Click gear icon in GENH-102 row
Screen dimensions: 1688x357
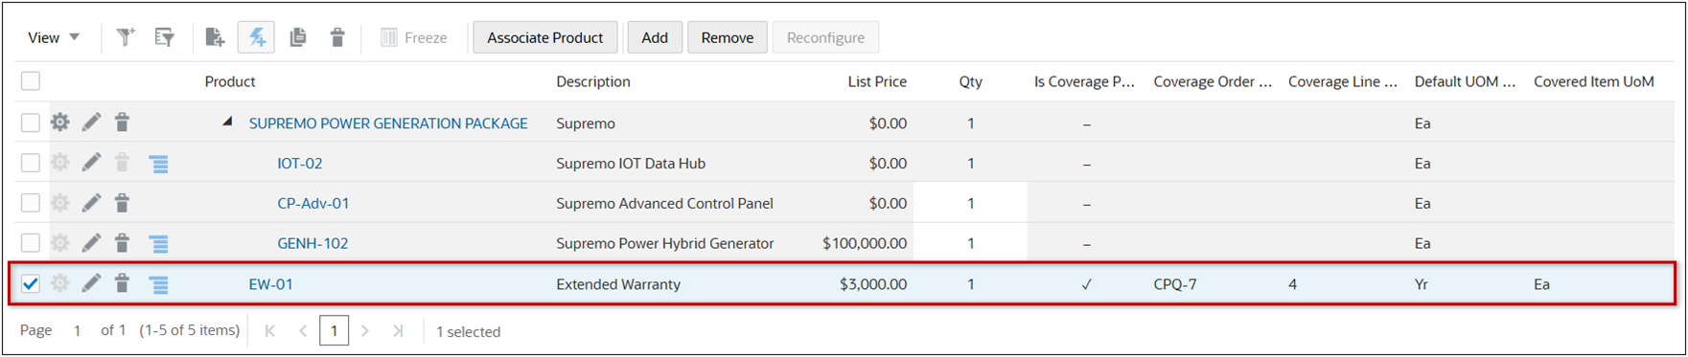pos(60,243)
